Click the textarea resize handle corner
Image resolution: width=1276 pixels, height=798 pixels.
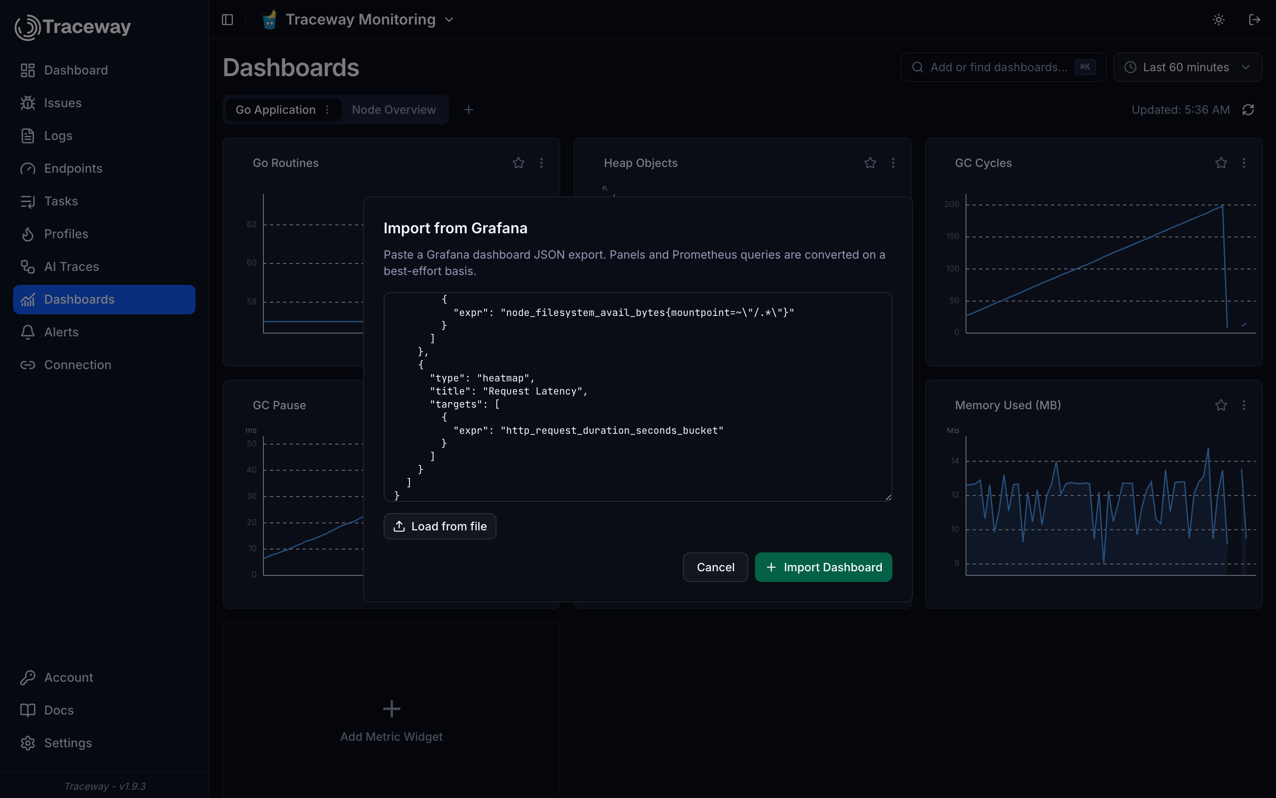click(888, 497)
